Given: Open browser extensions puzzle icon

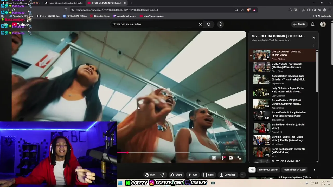Looking at the screenshot, I should coord(290,10).
